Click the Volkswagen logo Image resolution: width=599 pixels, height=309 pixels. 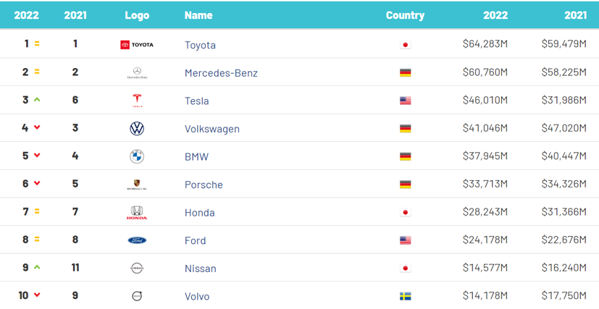(x=136, y=129)
